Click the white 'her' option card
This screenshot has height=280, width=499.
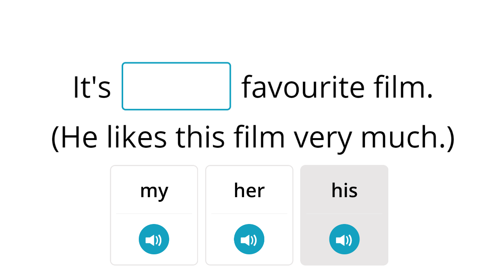[x=249, y=215]
